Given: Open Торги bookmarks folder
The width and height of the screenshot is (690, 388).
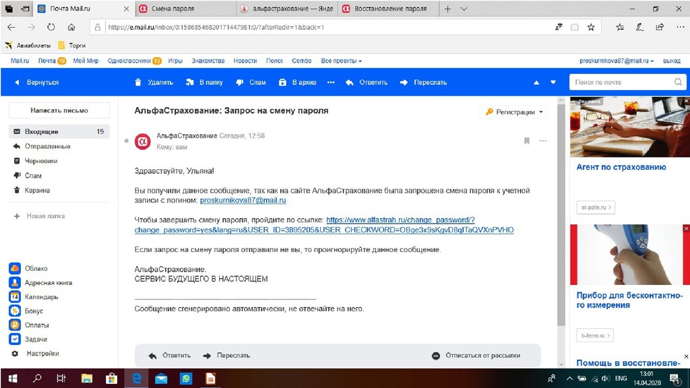Looking at the screenshot, I should [x=71, y=45].
